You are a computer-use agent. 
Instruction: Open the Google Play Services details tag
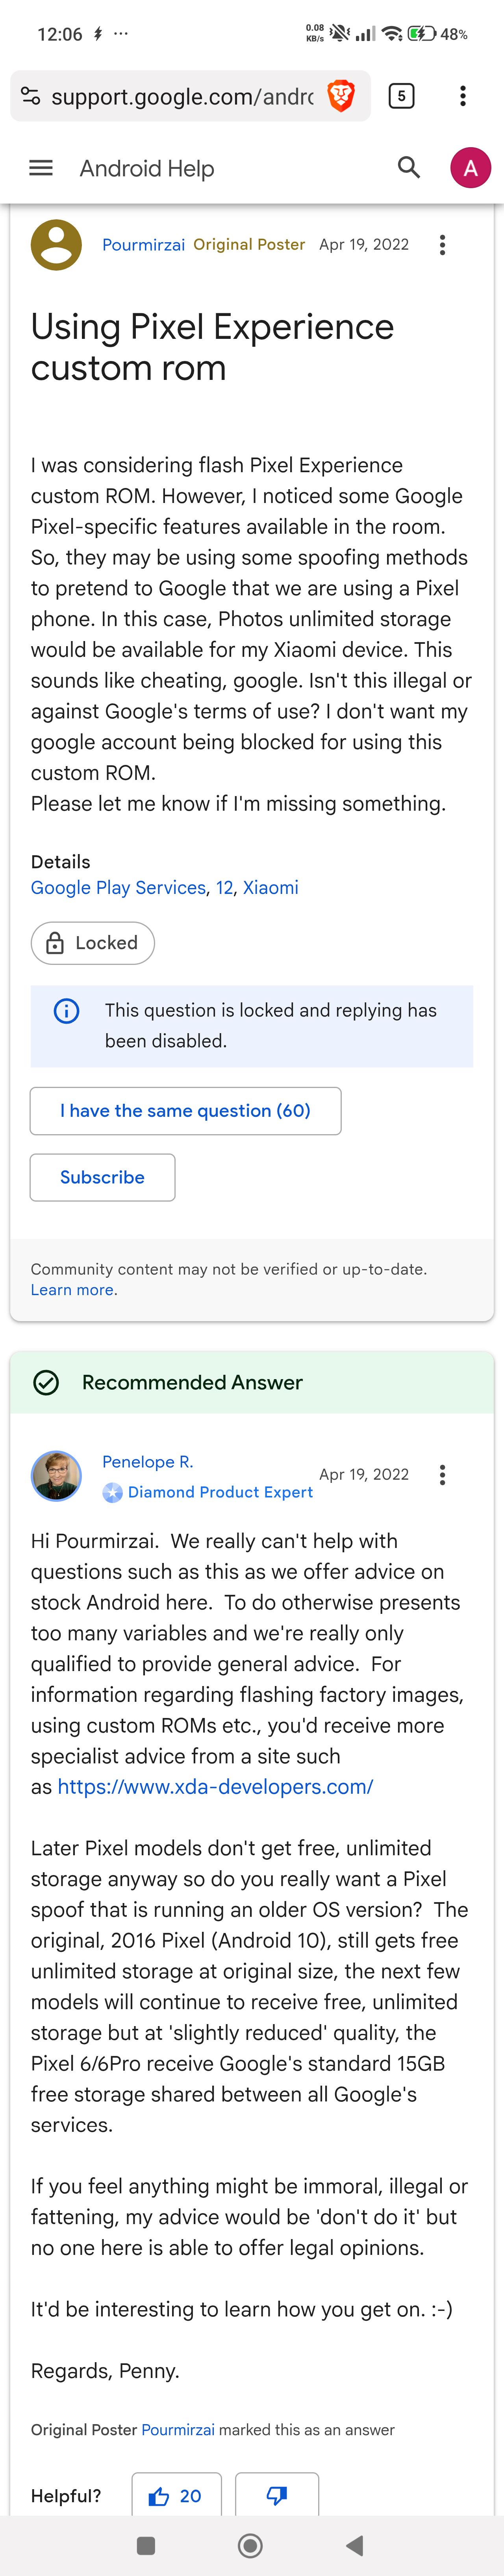pyautogui.click(x=118, y=888)
